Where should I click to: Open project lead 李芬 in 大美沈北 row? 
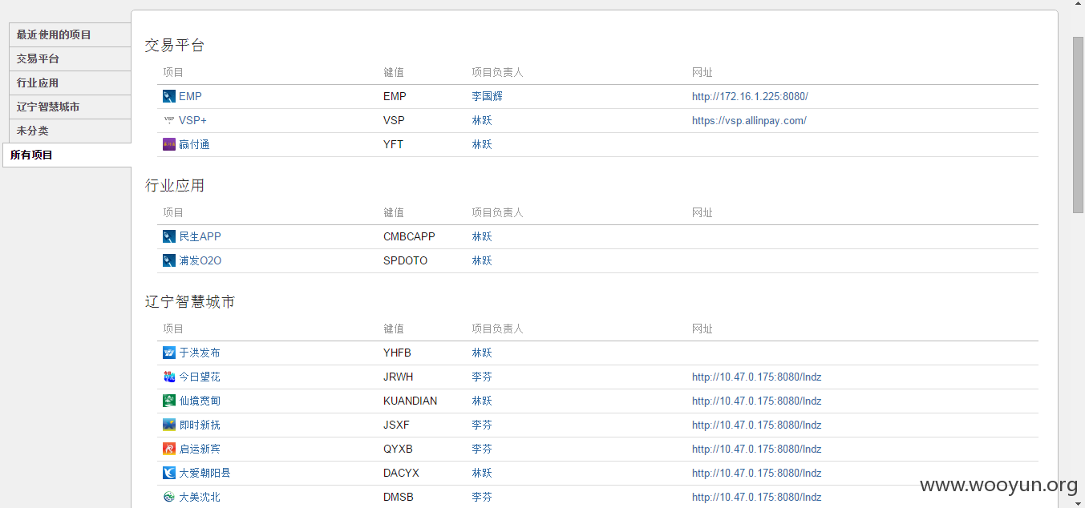tap(482, 497)
